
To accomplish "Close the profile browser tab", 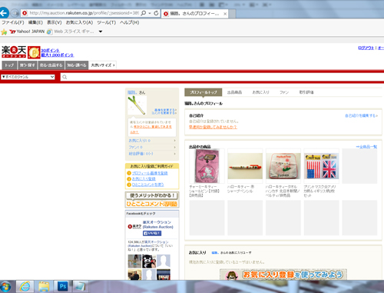I will click(225, 14).
